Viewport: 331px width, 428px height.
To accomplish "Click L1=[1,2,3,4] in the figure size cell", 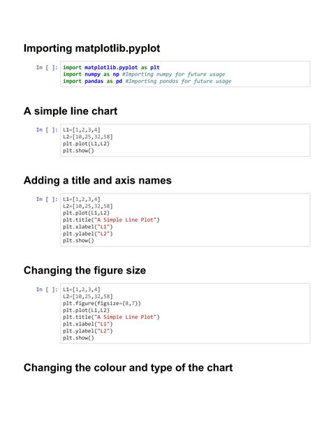I will 82,289.
